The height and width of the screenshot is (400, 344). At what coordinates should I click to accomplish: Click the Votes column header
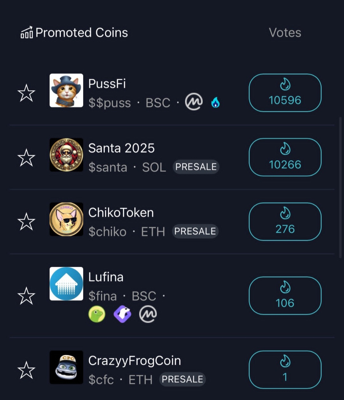coord(285,32)
